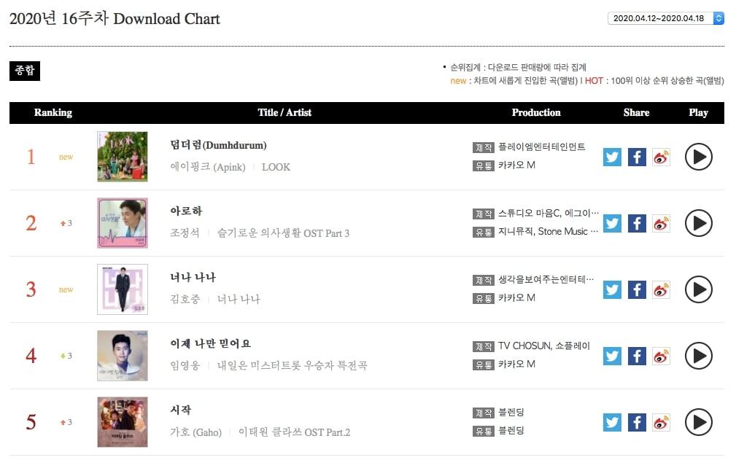Image resolution: width=736 pixels, height=460 pixels.
Task: Play the song 아로하
Action: [x=698, y=223]
